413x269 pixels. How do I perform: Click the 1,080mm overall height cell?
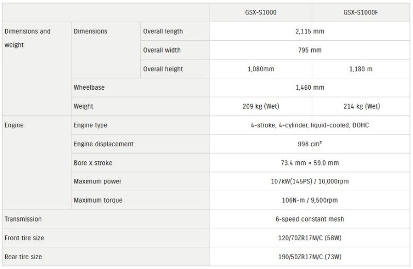[x=260, y=69]
